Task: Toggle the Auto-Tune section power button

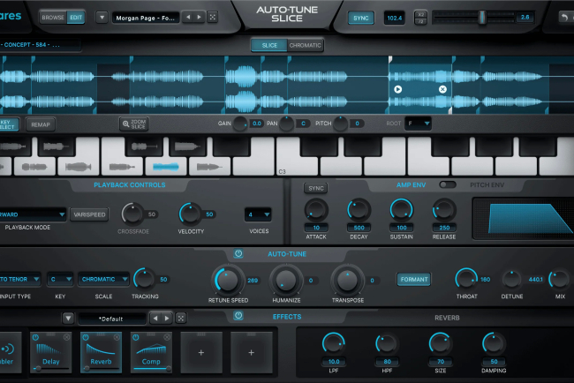Action: point(238,253)
